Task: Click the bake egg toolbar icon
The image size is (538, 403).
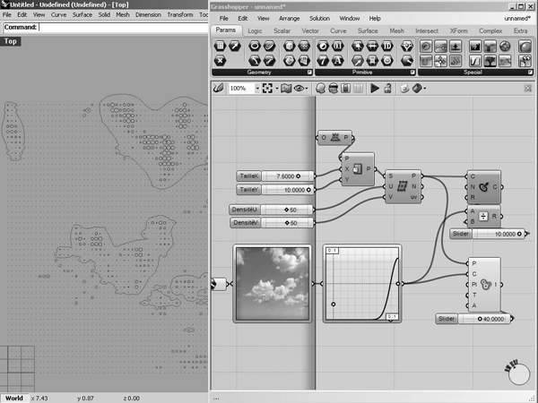Action: tap(405, 89)
